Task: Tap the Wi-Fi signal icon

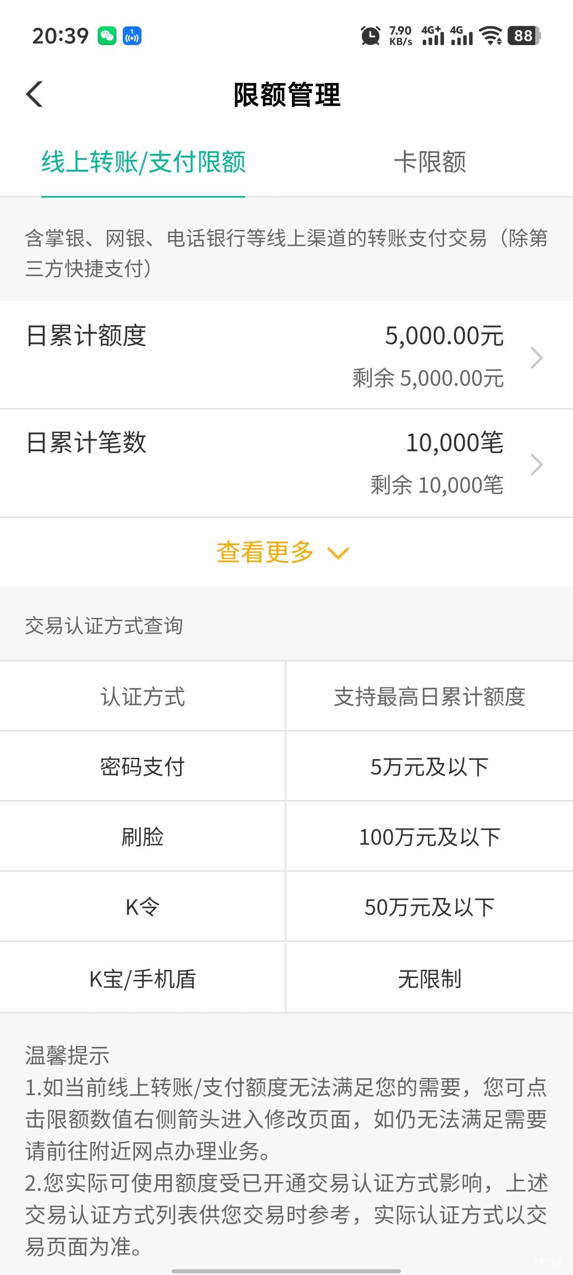Action: [491, 36]
